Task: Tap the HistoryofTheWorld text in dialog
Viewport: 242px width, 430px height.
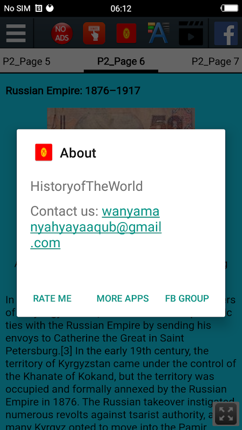Action: pos(87,187)
